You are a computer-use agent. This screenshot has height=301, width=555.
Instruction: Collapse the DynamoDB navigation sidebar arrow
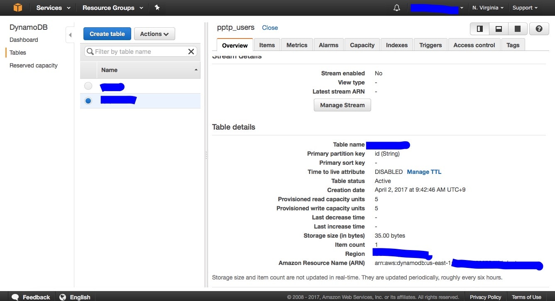tap(70, 35)
